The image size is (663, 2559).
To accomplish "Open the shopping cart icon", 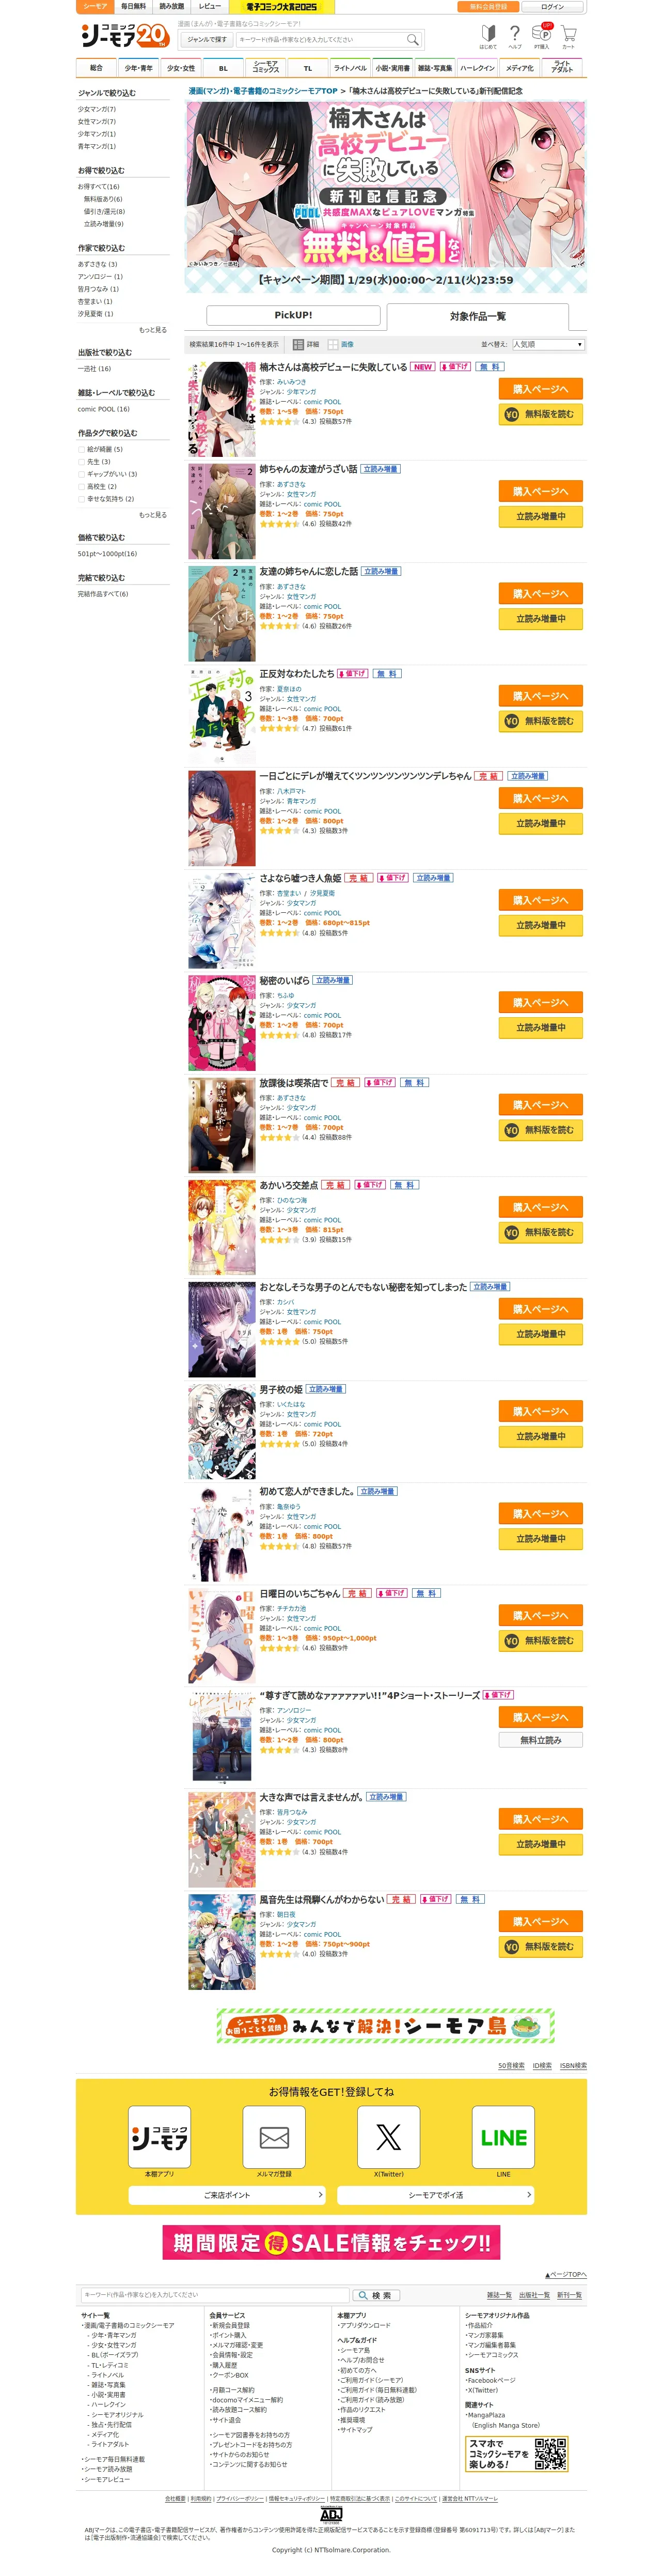I will [569, 35].
